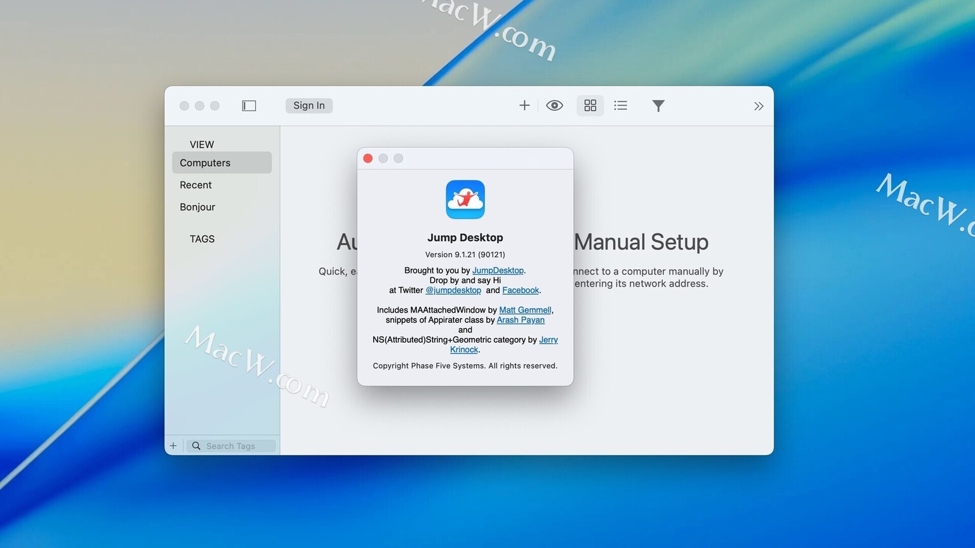Open the JumpDesktop website link
This screenshot has width=975, height=548.
498,271
